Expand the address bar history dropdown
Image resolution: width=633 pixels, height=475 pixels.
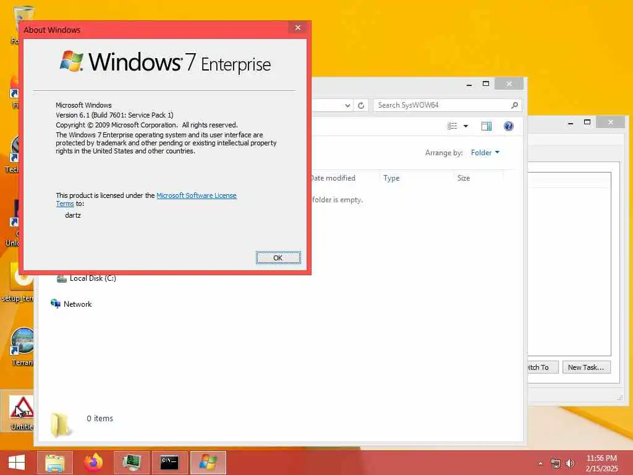(x=347, y=105)
